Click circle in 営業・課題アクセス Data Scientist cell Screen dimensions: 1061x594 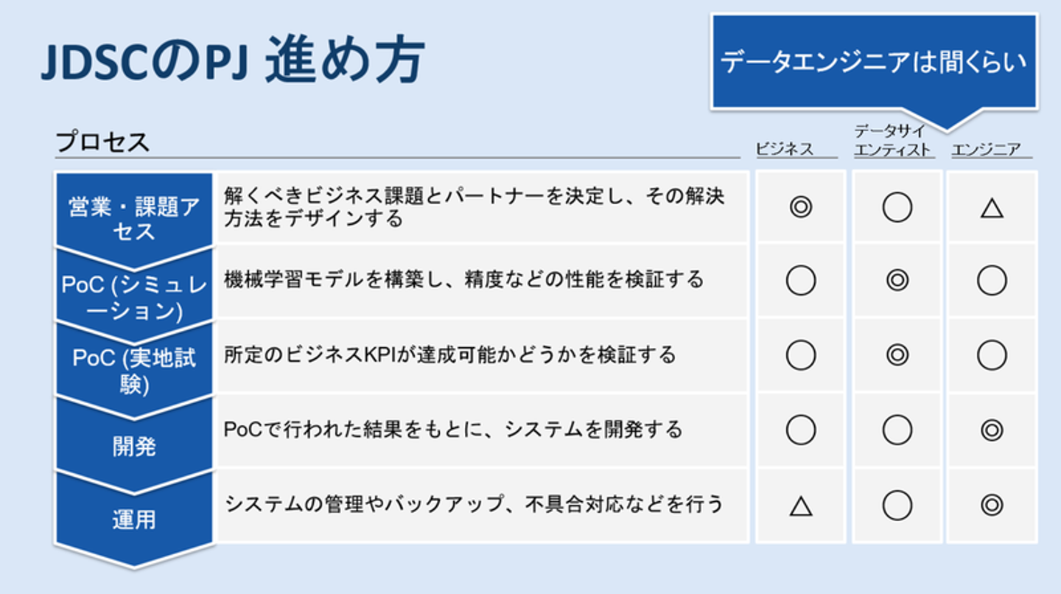coord(897,208)
